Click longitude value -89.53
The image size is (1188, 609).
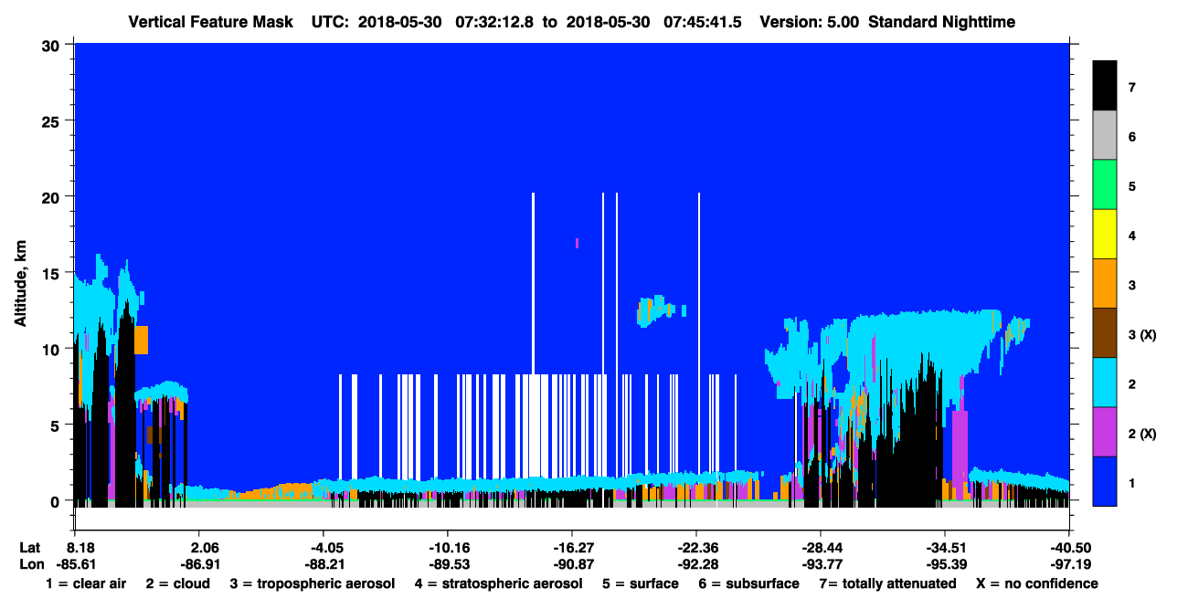pos(448,564)
